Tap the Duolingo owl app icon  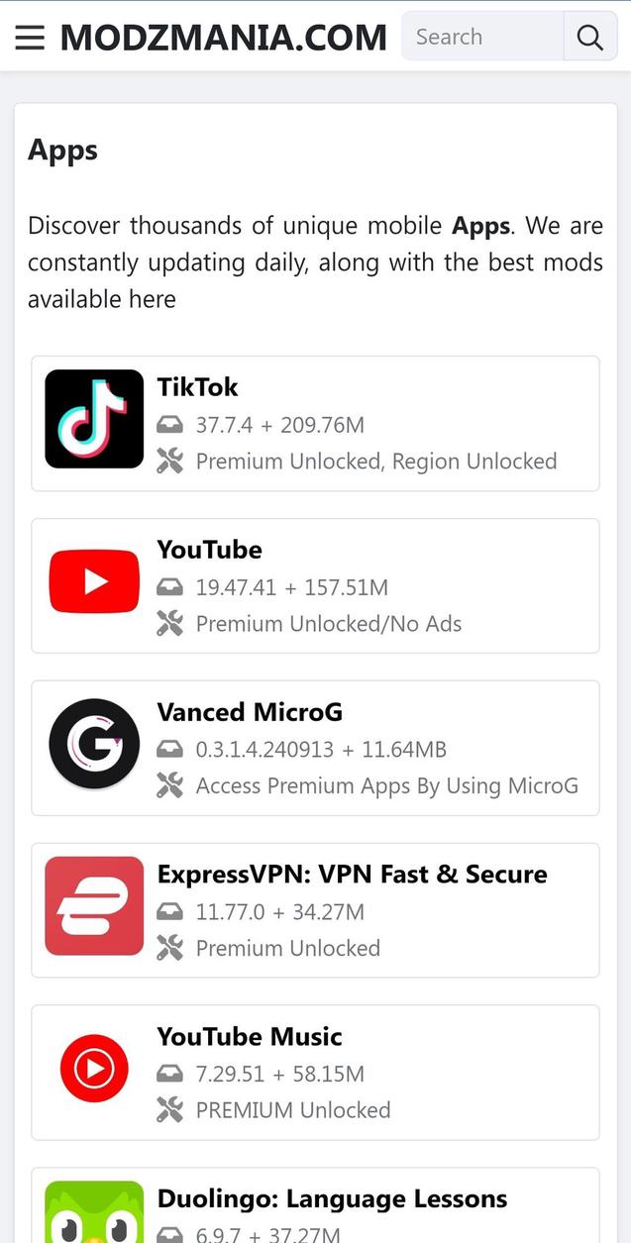93,1216
